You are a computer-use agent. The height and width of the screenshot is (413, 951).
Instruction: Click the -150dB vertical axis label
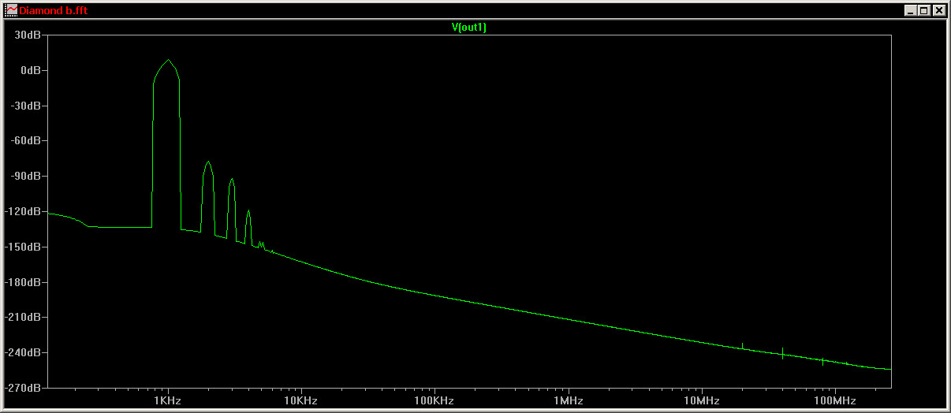[x=24, y=247]
